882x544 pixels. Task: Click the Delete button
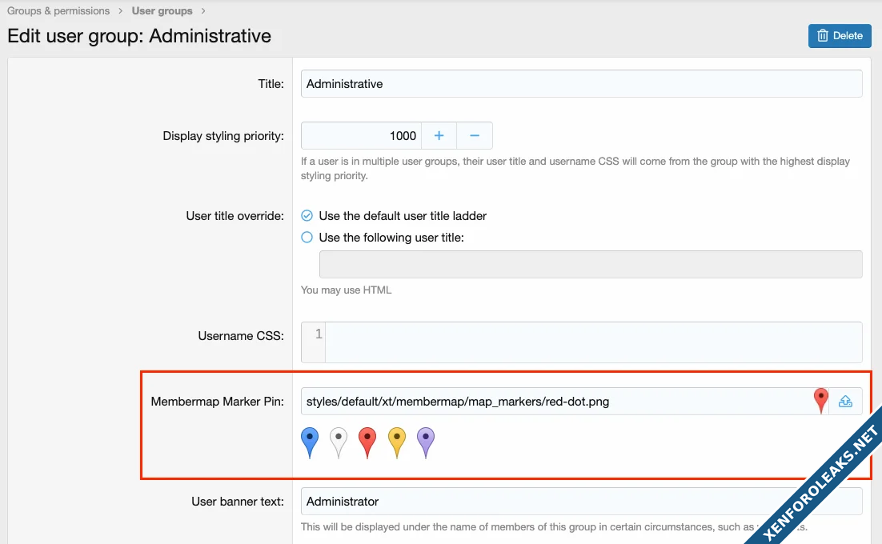(840, 35)
